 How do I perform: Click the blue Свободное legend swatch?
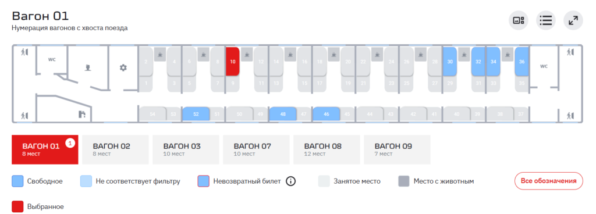[x=17, y=181]
